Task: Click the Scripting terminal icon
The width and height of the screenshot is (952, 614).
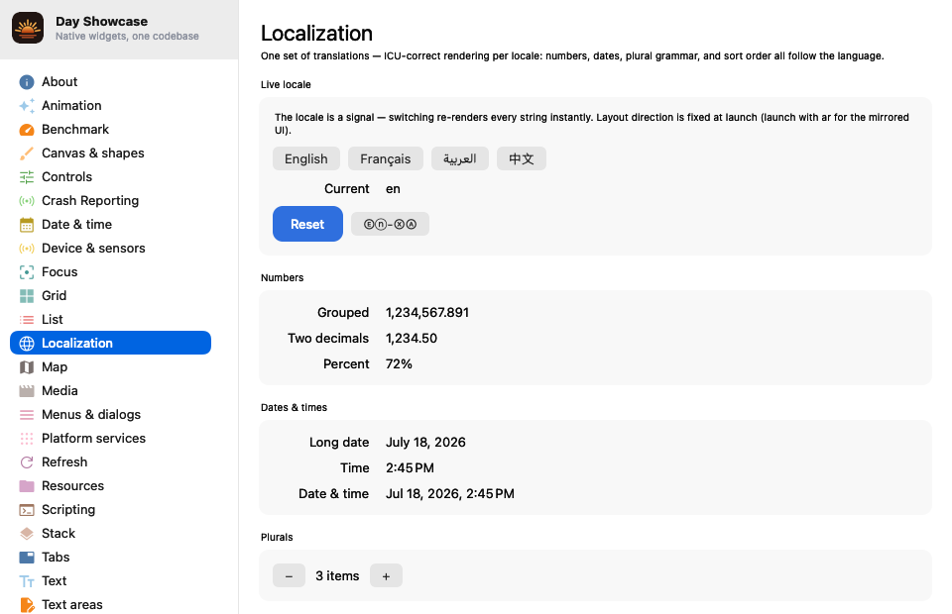Action: [27, 510]
